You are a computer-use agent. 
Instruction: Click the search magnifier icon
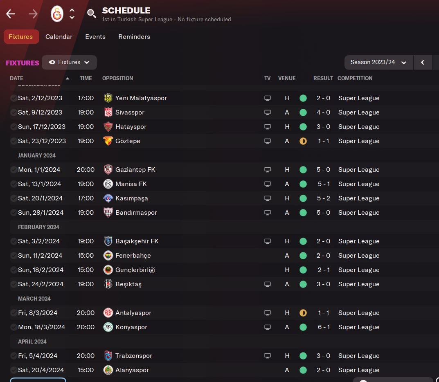[92, 14]
